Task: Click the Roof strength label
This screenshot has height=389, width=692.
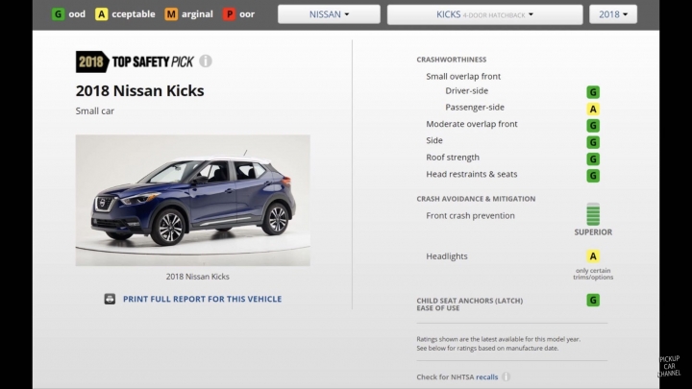Action: click(453, 158)
